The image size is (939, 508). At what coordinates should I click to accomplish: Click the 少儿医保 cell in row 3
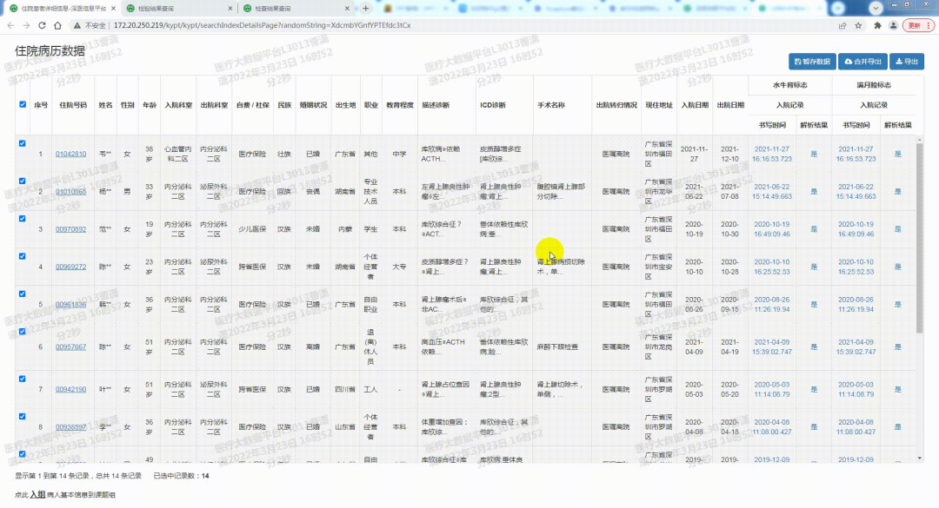(252, 229)
